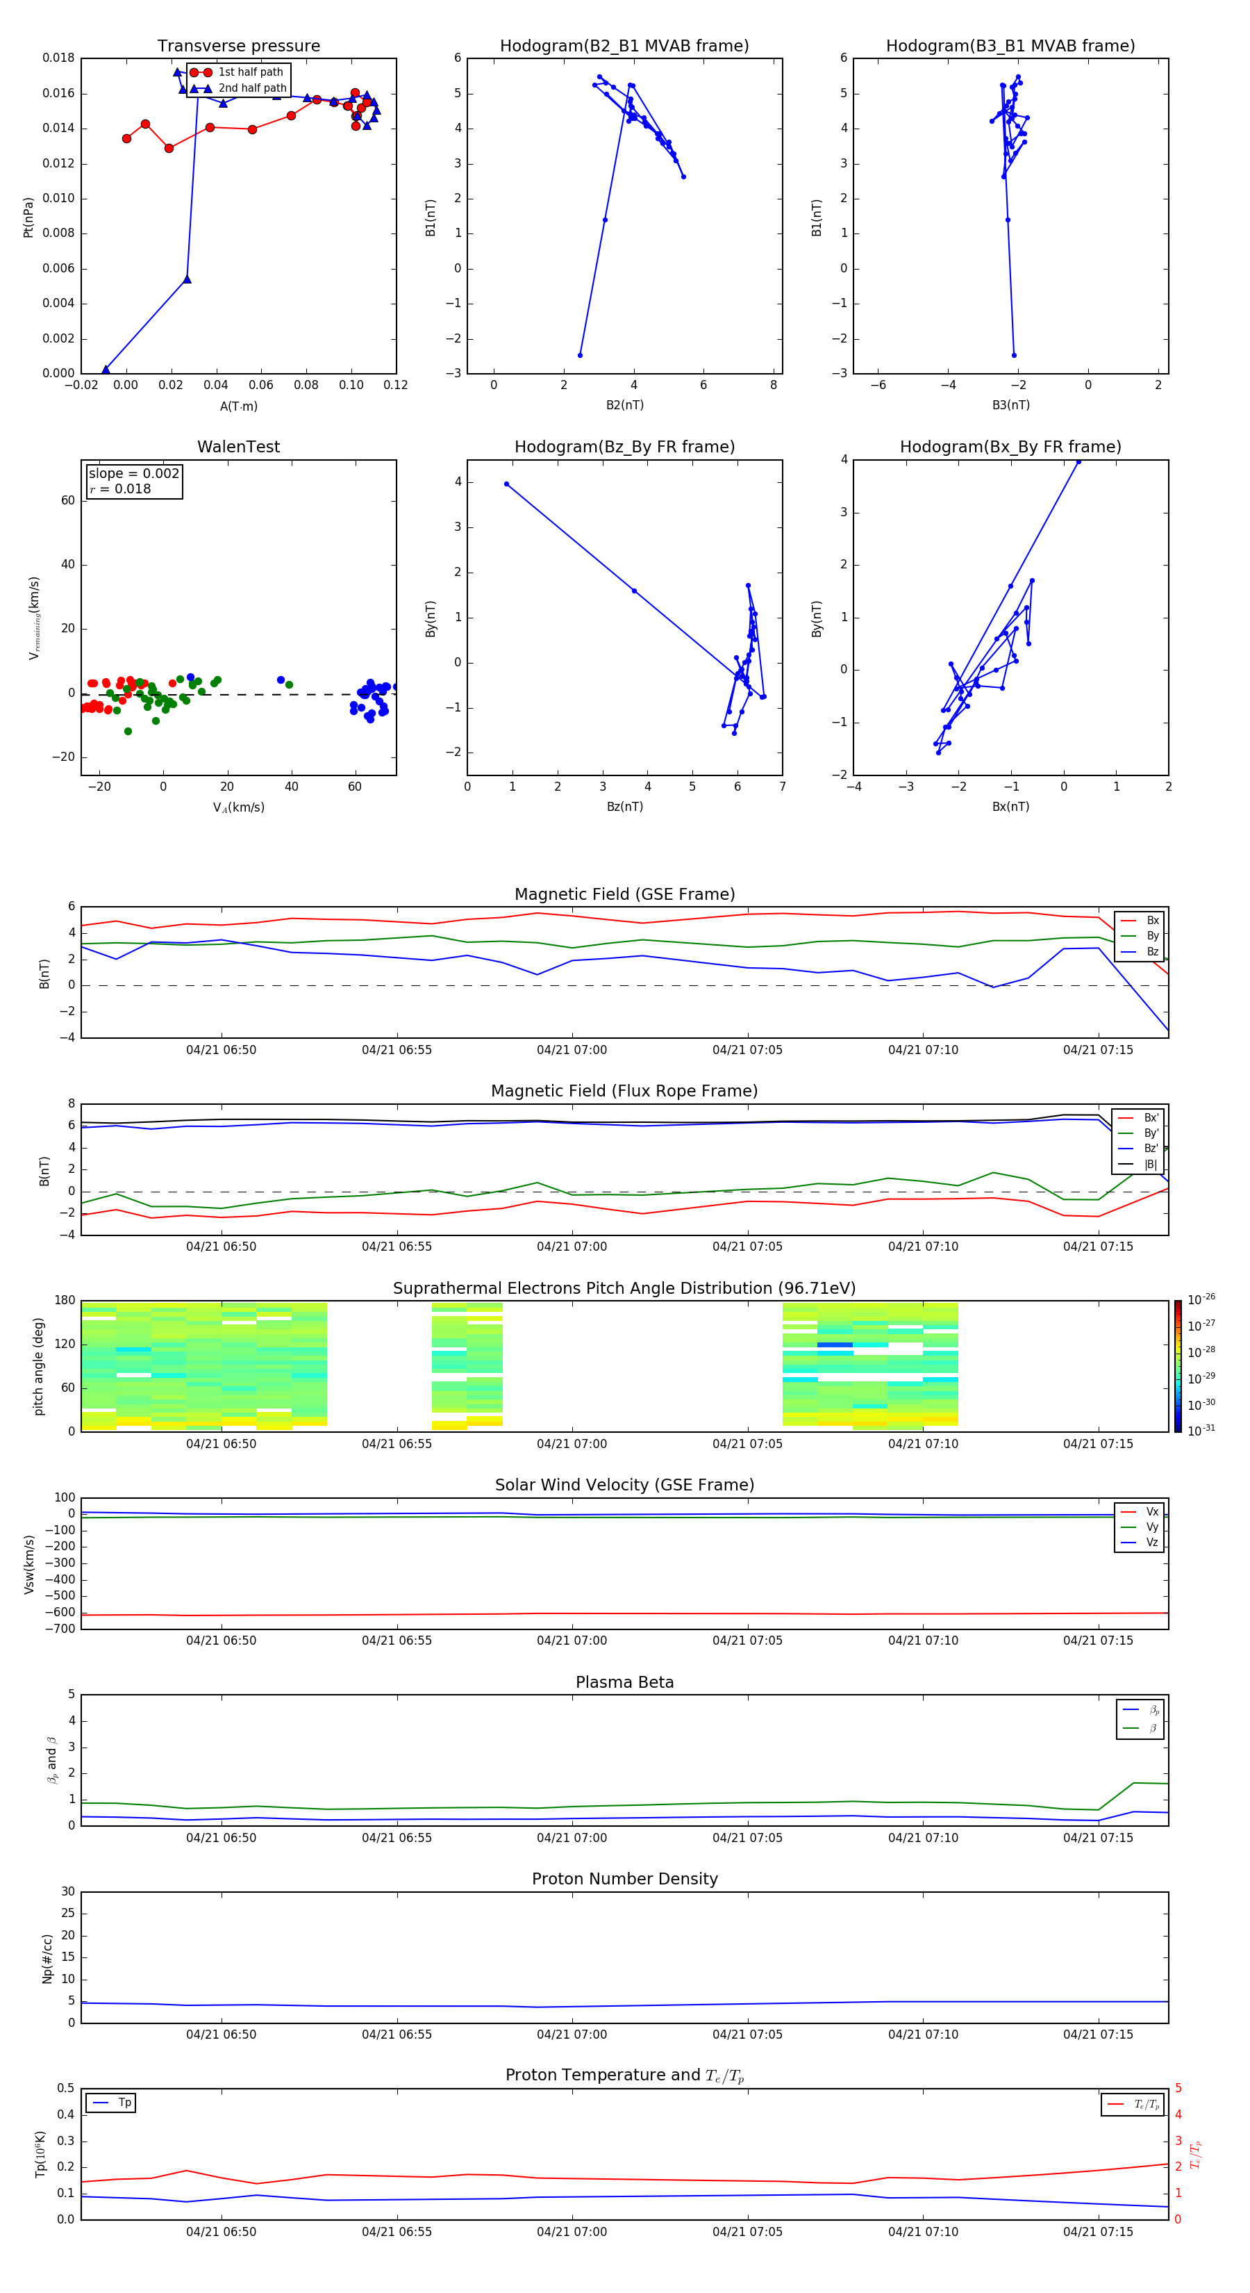1250x2293 pixels.
Task: Click the 'Proton Number Density' title
Action: [624, 1879]
